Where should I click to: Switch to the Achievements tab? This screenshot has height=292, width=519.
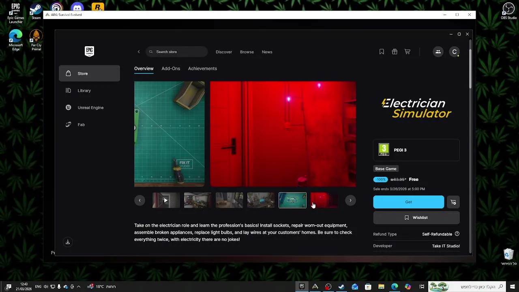[x=202, y=69]
